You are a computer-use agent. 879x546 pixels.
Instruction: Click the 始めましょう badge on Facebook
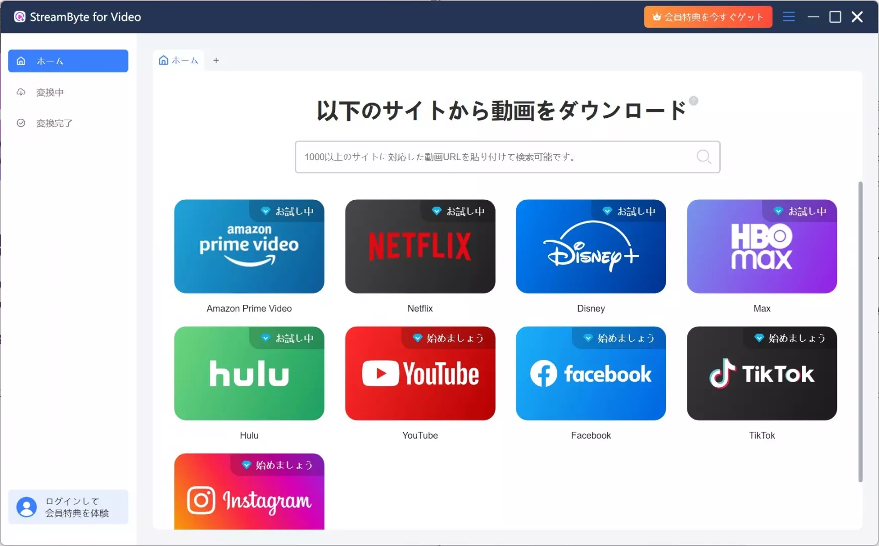click(620, 338)
